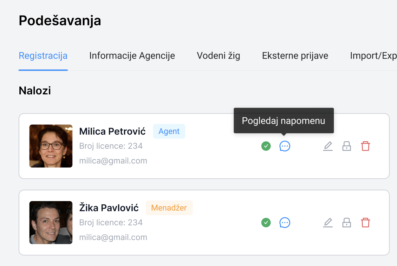Click the name Žika Pavlović
This screenshot has width=397, height=266.
pyautogui.click(x=109, y=208)
